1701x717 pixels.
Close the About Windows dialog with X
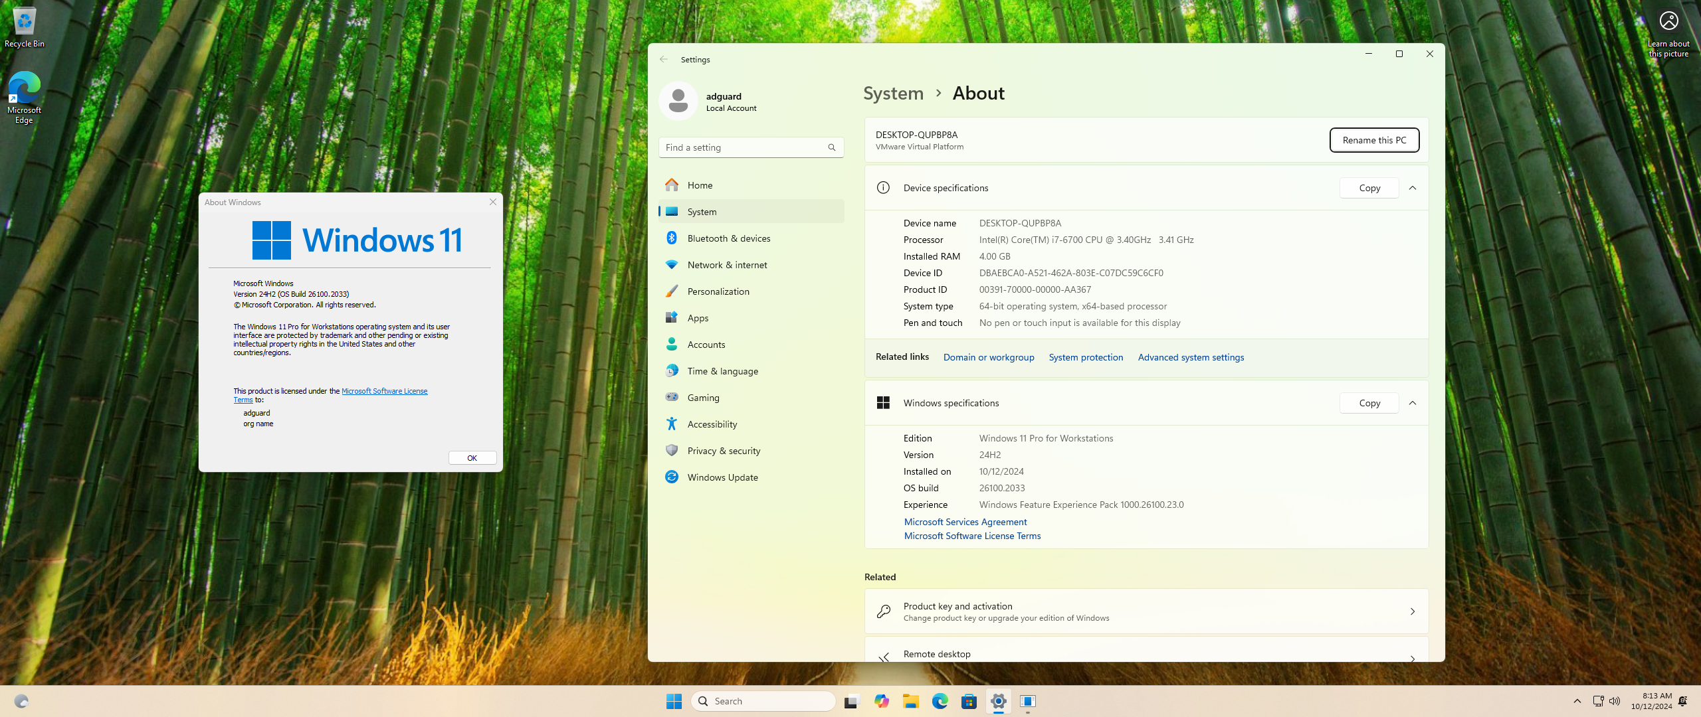coord(493,202)
